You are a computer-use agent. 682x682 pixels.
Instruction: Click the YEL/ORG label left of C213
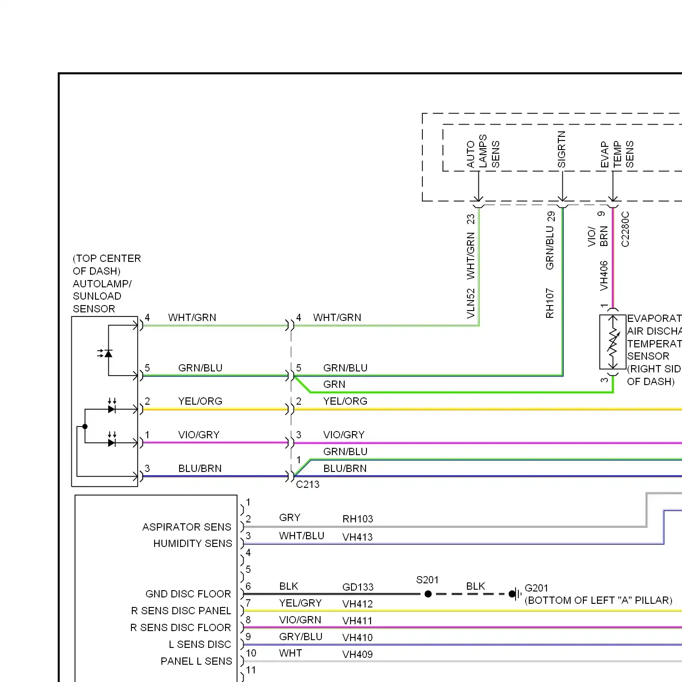pos(201,401)
